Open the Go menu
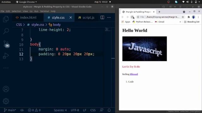The width and height of the screenshot is (202, 113). tap(31, 11)
